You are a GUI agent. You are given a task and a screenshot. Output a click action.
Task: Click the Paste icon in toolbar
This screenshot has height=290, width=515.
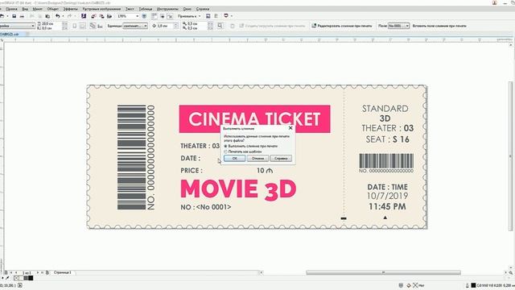(x=47, y=16)
